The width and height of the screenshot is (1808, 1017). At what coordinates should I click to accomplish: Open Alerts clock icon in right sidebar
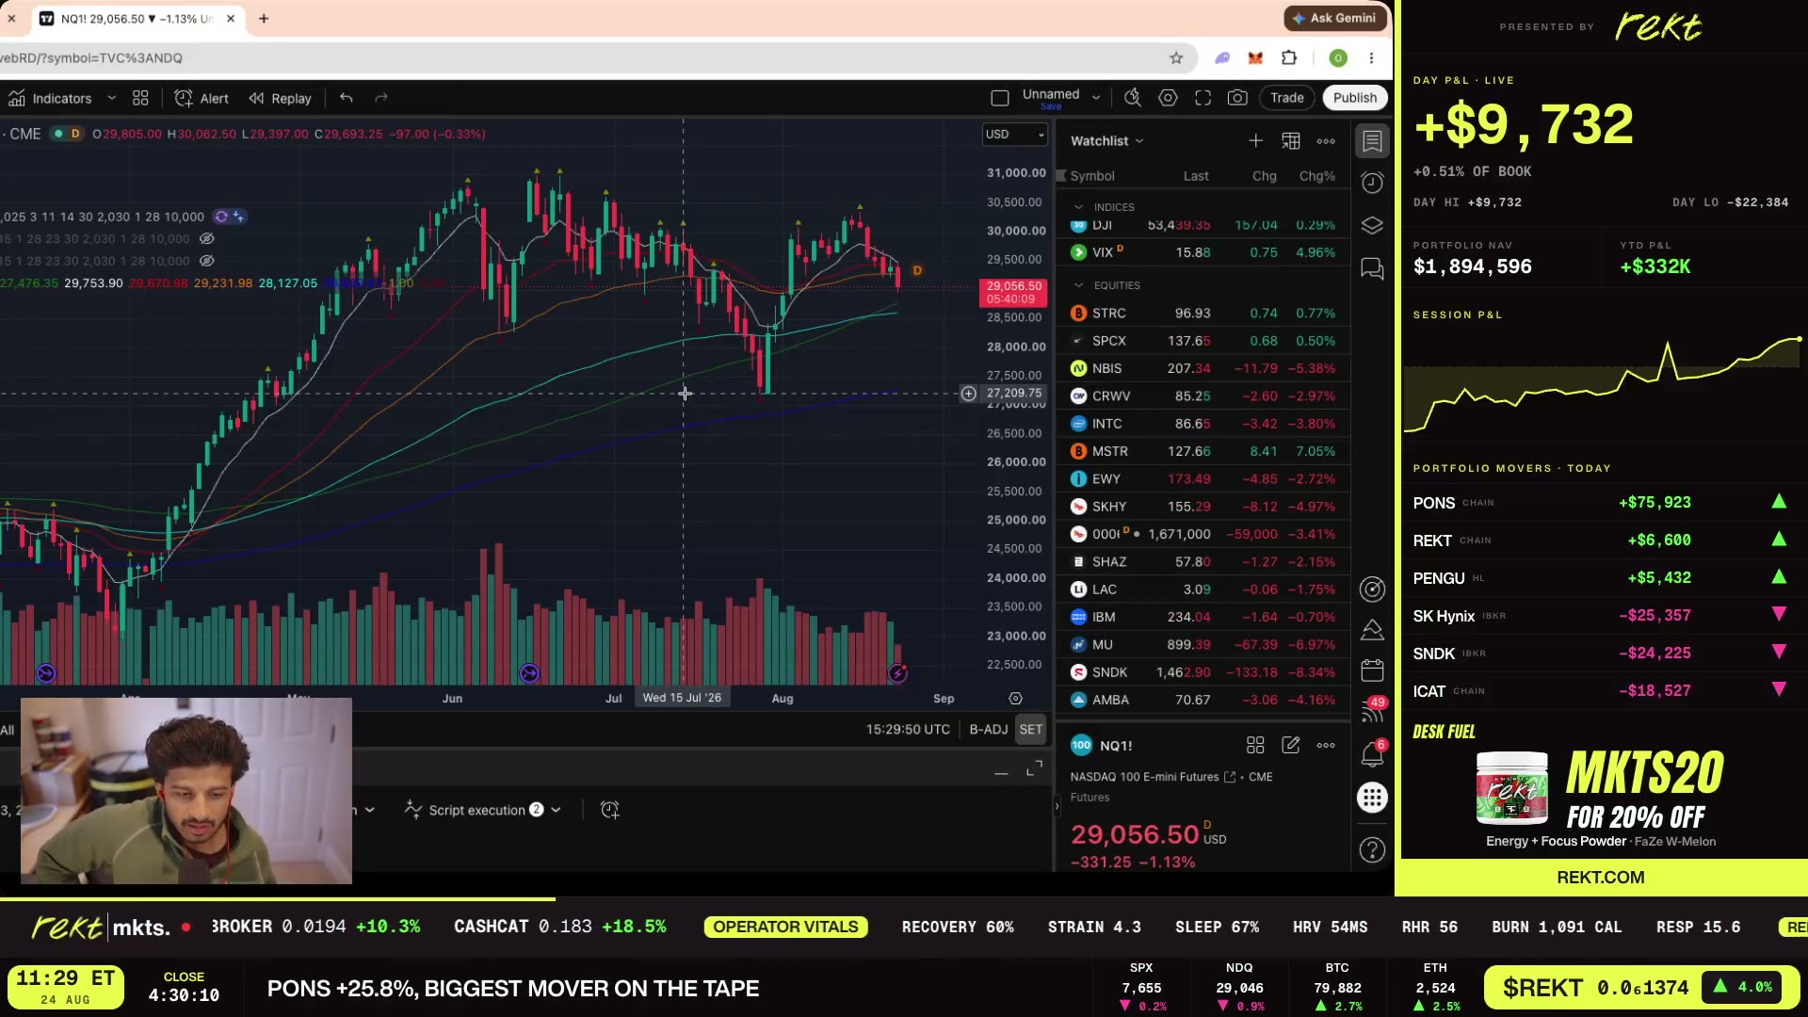pyautogui.click(x=1372, y=183)
